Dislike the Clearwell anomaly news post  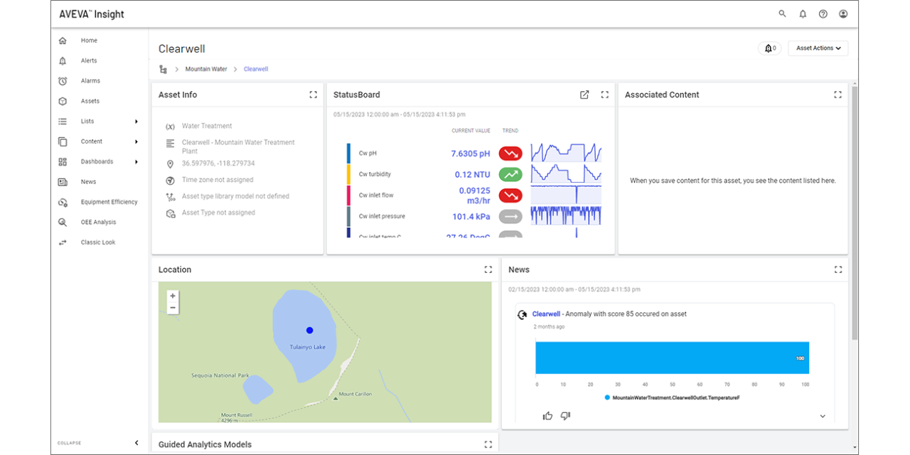pyautogui.click(x=565, y=416)
